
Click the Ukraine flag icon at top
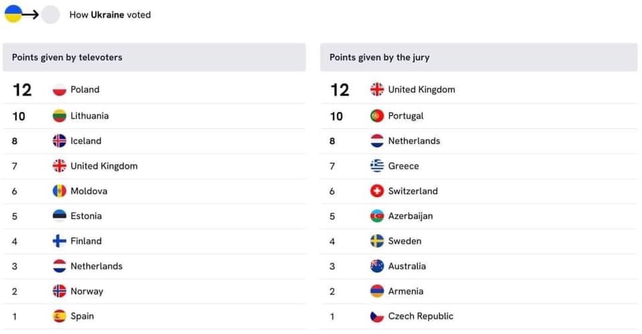tap(13, 14)
